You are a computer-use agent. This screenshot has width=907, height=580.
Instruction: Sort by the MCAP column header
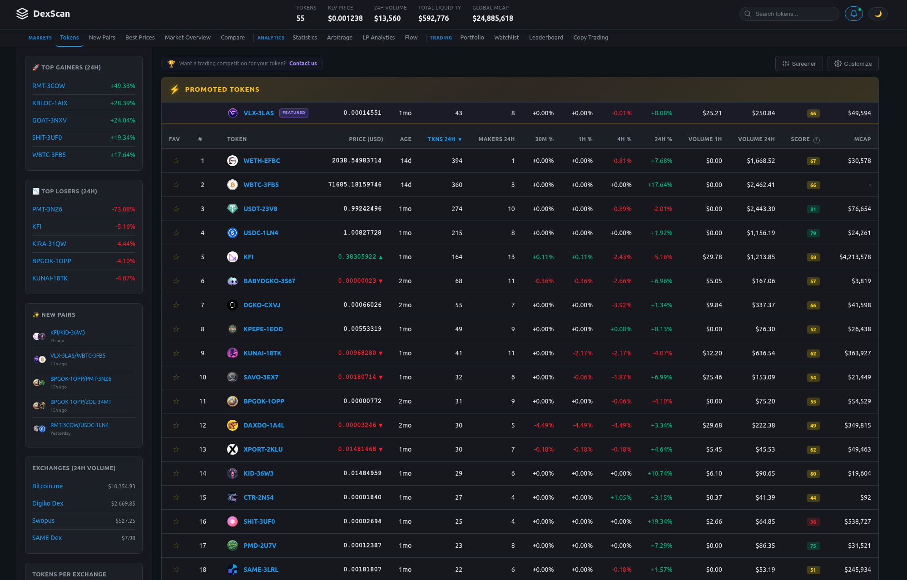tap(862, 139)
